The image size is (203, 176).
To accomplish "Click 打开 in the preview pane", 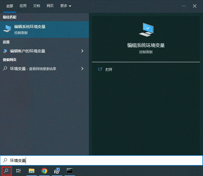I will pyautogui.click(x=109, y=70).
